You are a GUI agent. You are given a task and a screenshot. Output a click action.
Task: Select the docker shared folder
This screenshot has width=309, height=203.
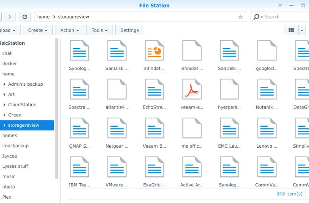(10, 64)
